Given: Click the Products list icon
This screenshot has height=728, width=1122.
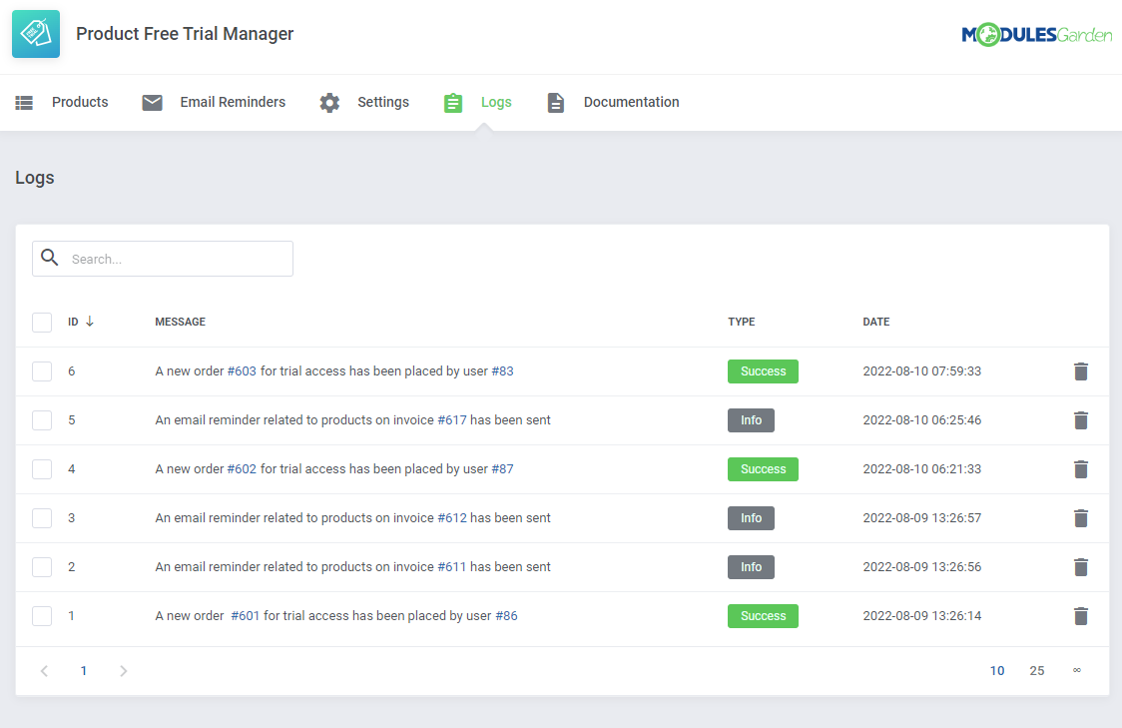Looking at the screenshot, I should [x=24, y=103].
